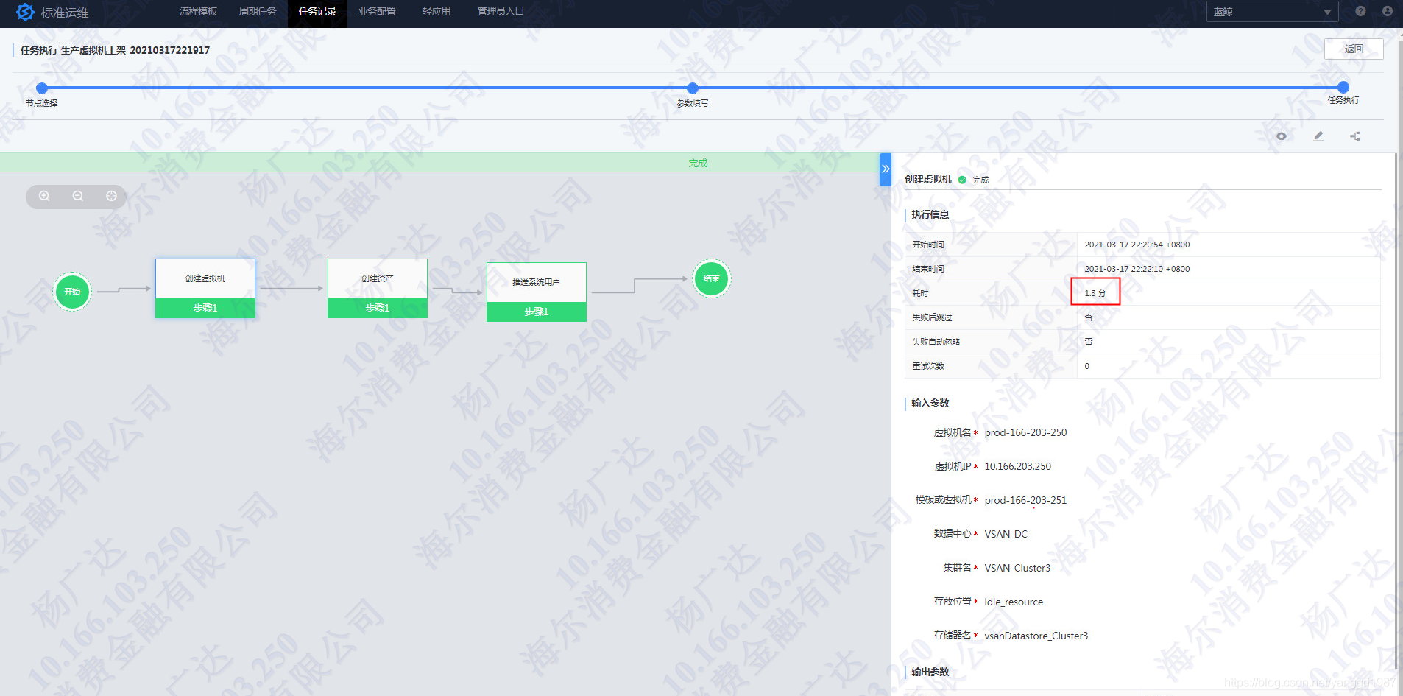Click the 1.3 分 duration value
Screen dimensions: 1403x696
coord(1095,293)
